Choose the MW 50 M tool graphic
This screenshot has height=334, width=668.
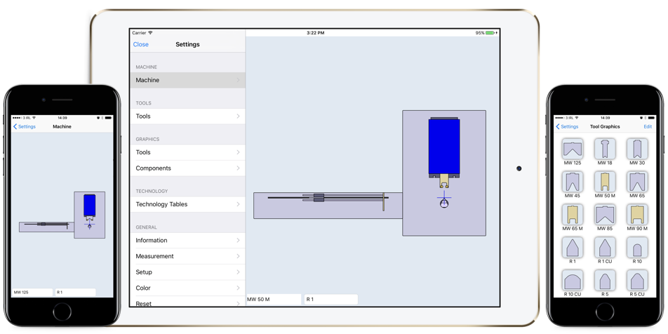point(604,182)
